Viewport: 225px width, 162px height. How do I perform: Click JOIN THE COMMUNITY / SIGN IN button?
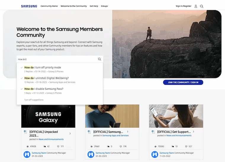183,82
